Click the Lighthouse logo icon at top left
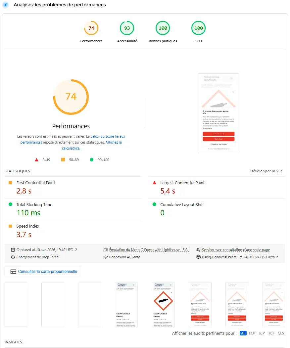Image resolution: width=290 pixels, height=348 pixels. tap(6, 5)
